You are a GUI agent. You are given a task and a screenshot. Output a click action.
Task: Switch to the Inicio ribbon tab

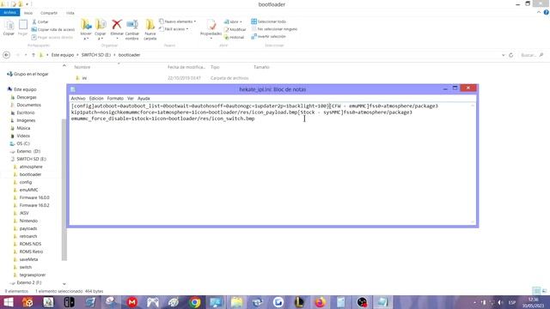[28, 13]
